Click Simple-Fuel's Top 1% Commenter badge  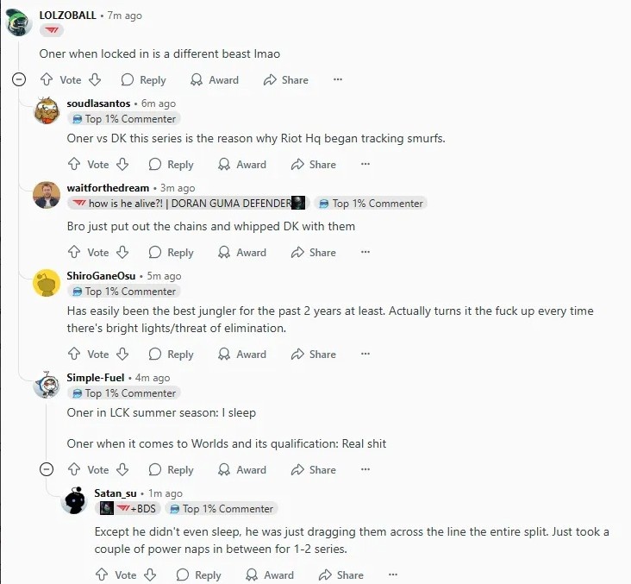click(124, 393)
